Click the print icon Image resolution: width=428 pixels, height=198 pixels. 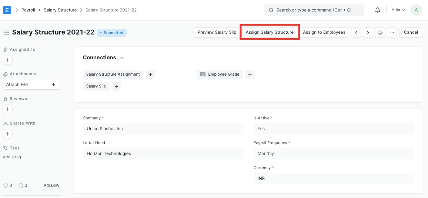[x=380, y=32]
